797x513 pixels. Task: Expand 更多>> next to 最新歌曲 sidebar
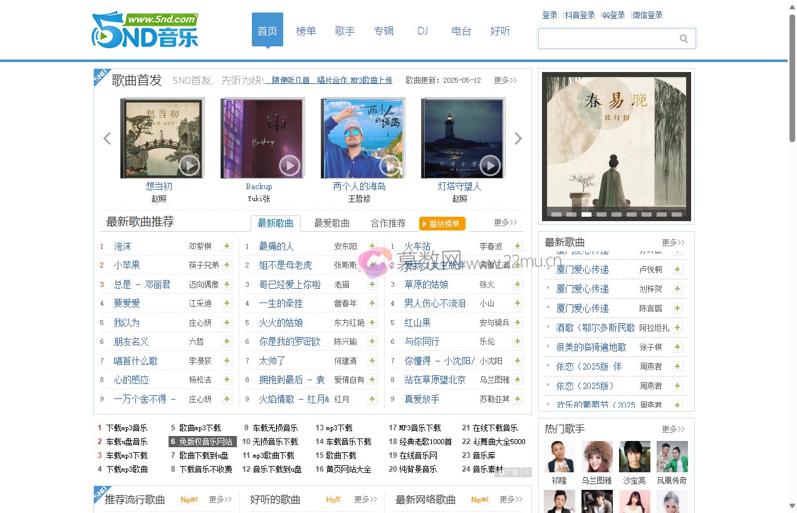(673, 242)
